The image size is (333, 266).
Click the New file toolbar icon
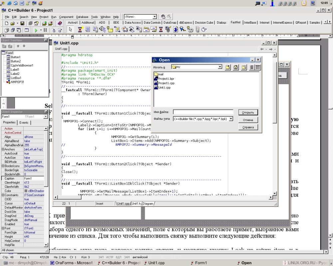[7, 23]
